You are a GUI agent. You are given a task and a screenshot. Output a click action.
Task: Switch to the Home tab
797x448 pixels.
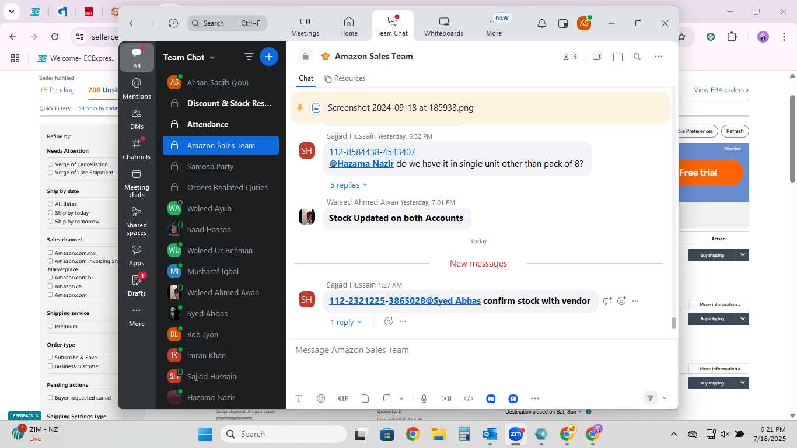pyautogui.click(x=349, y=27)
